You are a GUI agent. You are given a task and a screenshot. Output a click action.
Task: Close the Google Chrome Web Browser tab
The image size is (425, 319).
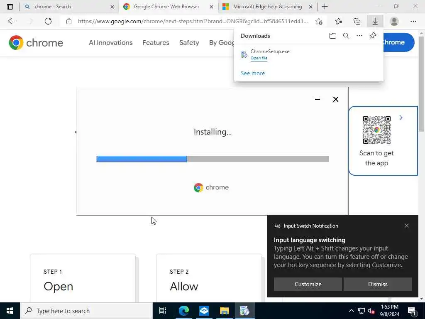point(211,7)
